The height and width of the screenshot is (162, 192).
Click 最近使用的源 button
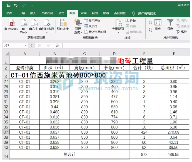95,32
